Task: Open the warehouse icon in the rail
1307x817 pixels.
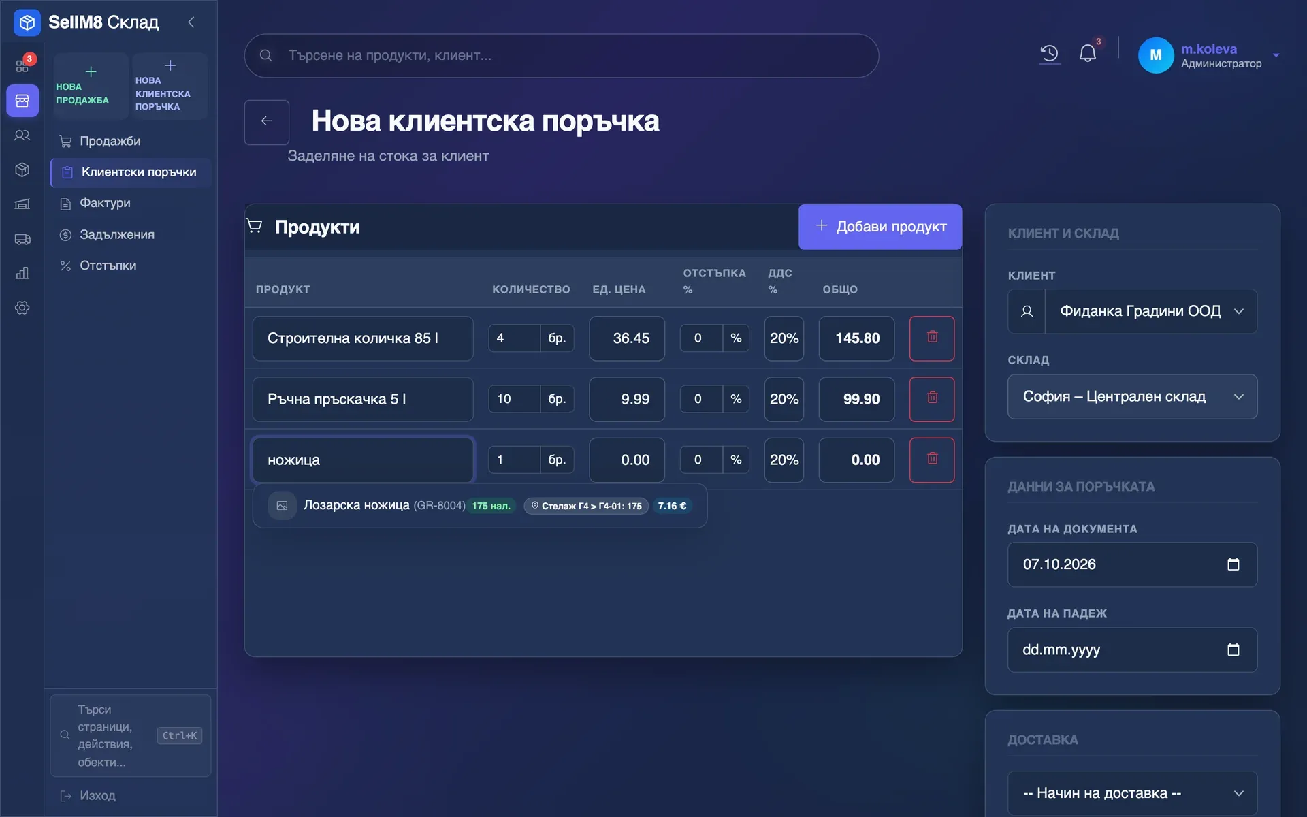Action: (22, 204)
